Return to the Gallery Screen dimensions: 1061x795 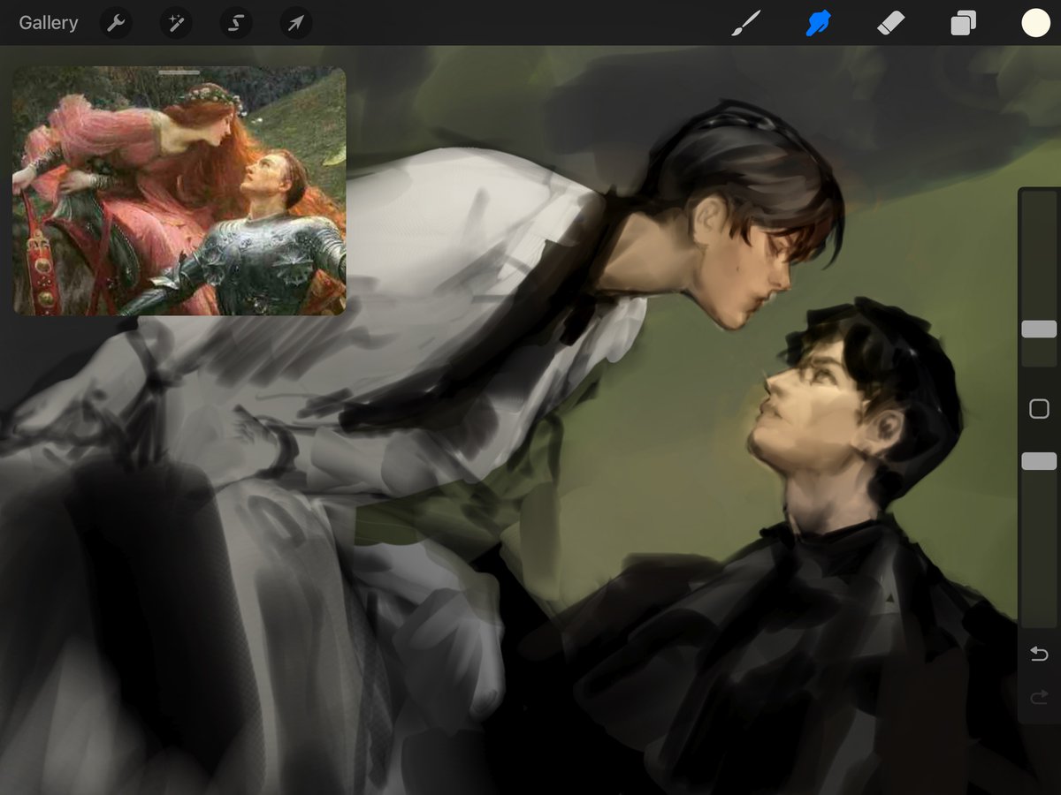(49, 23)
